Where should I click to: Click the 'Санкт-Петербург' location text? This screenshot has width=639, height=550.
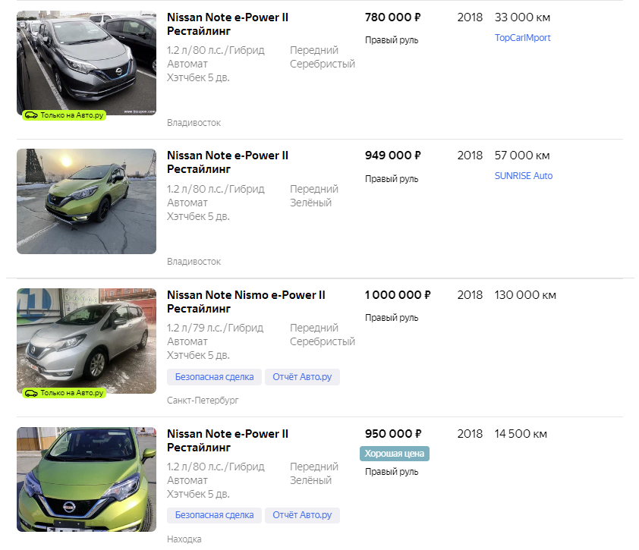click(203, 400)
